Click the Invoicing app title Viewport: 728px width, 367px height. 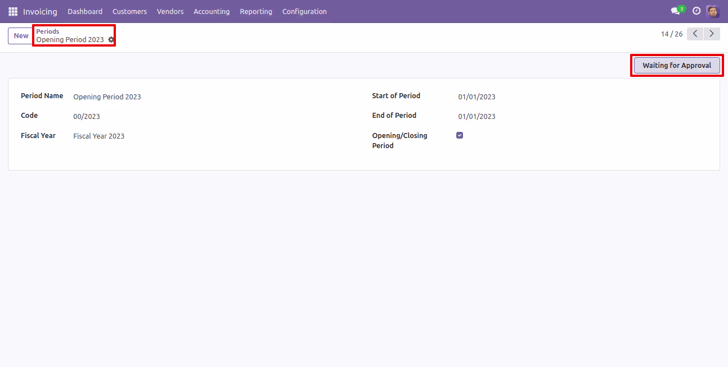(40, 11)
